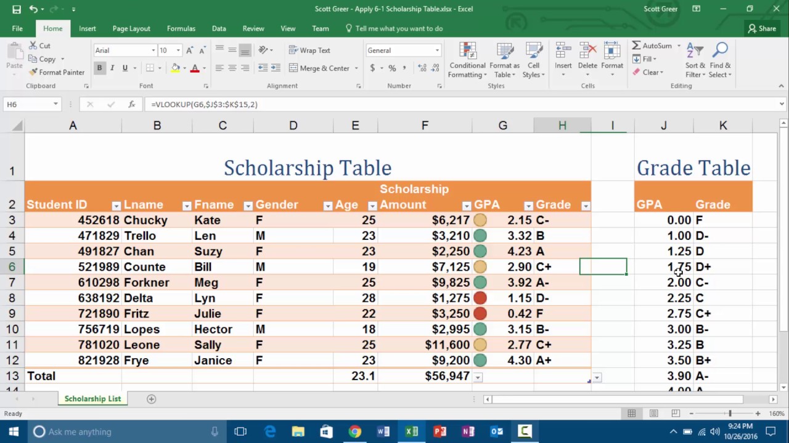Open Sort & Filter options

pos(695,60)
